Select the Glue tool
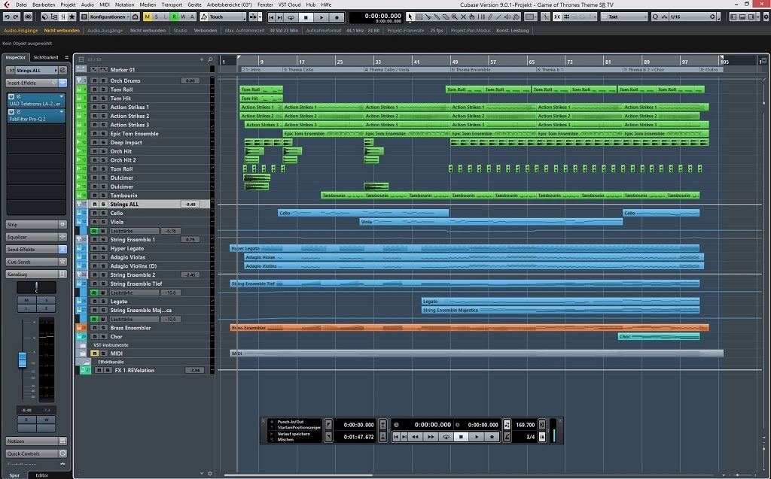This screenshot has width=771, height=479. coord(437,17)
